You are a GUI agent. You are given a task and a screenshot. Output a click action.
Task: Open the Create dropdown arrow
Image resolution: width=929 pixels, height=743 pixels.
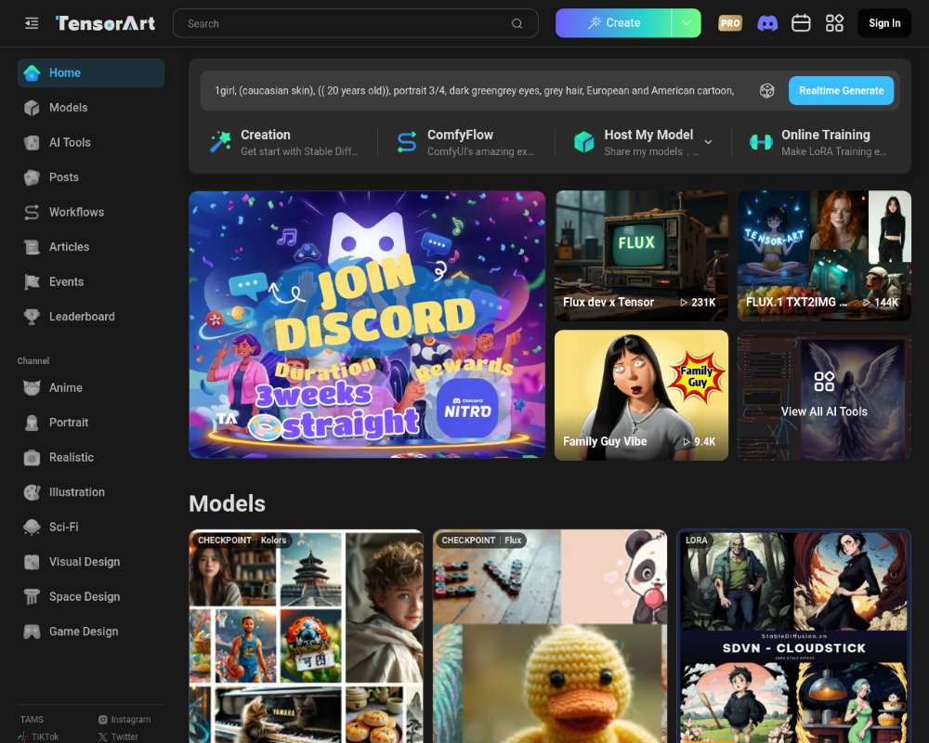point(687,23)
